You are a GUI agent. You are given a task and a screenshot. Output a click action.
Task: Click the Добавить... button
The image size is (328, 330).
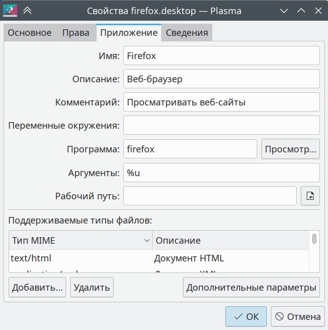point(37,287)
